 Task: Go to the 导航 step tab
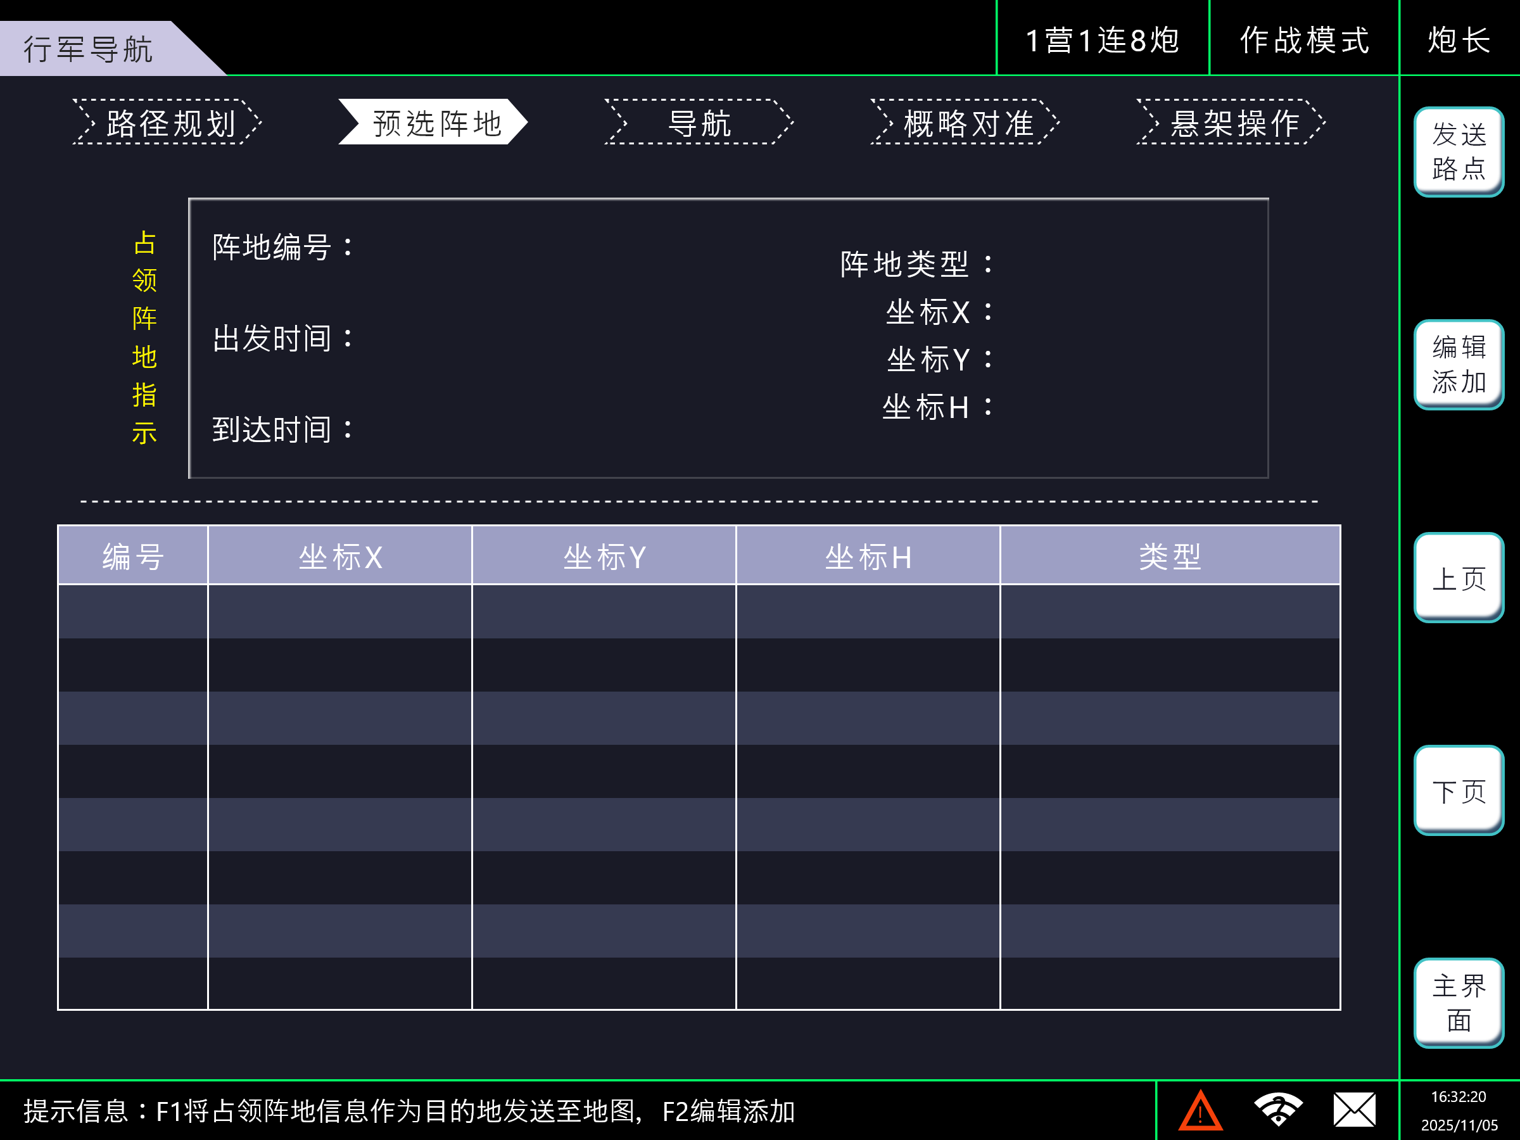[699, 123]
